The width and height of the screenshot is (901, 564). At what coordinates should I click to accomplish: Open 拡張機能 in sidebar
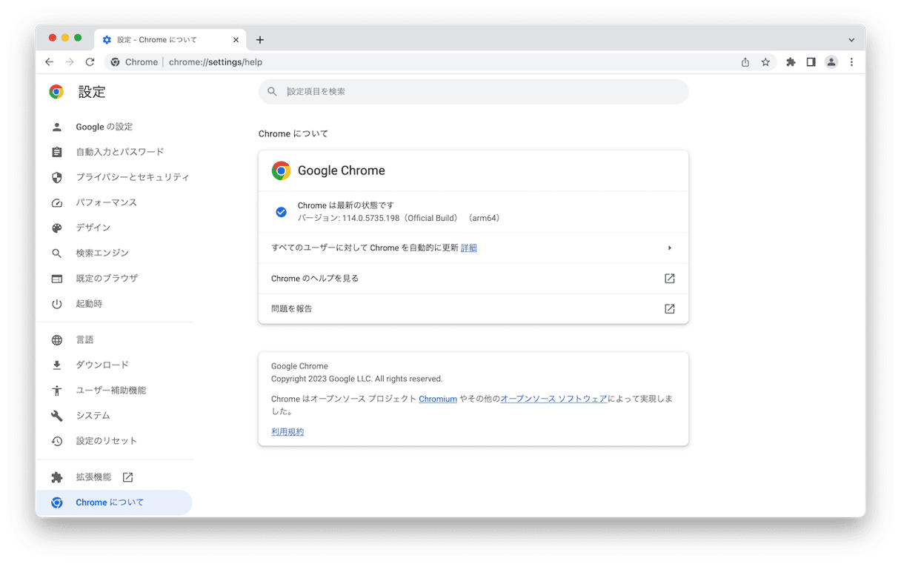pyautogui.click(x=113, y=477)
